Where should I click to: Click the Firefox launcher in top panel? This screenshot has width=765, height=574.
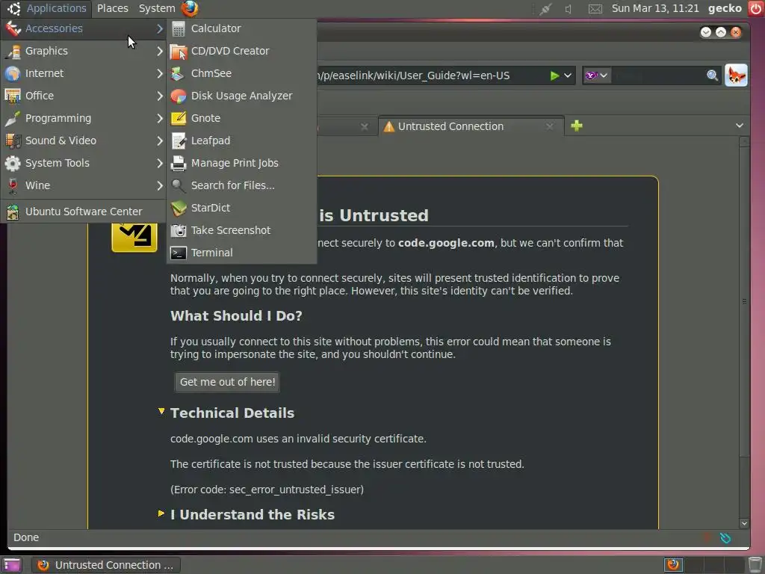[189, 8]
